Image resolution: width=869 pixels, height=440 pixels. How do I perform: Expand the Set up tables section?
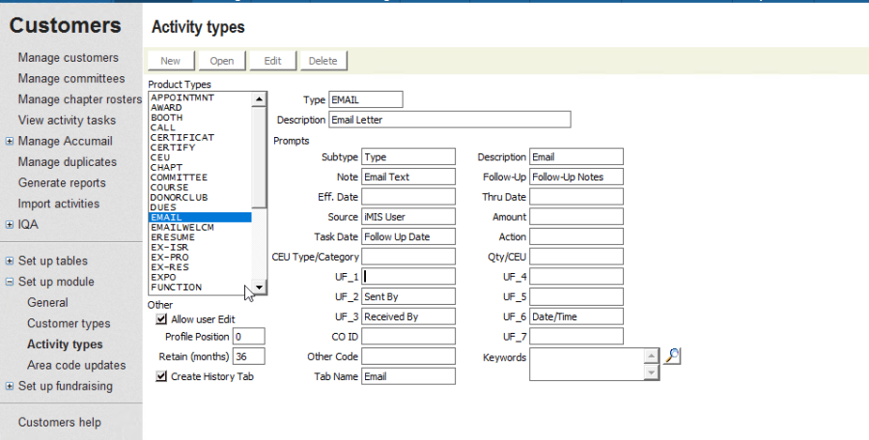tap(9, 261)
